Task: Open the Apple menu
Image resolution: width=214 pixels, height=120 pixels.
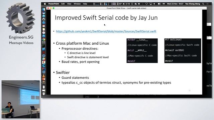Action: (45, 4)
